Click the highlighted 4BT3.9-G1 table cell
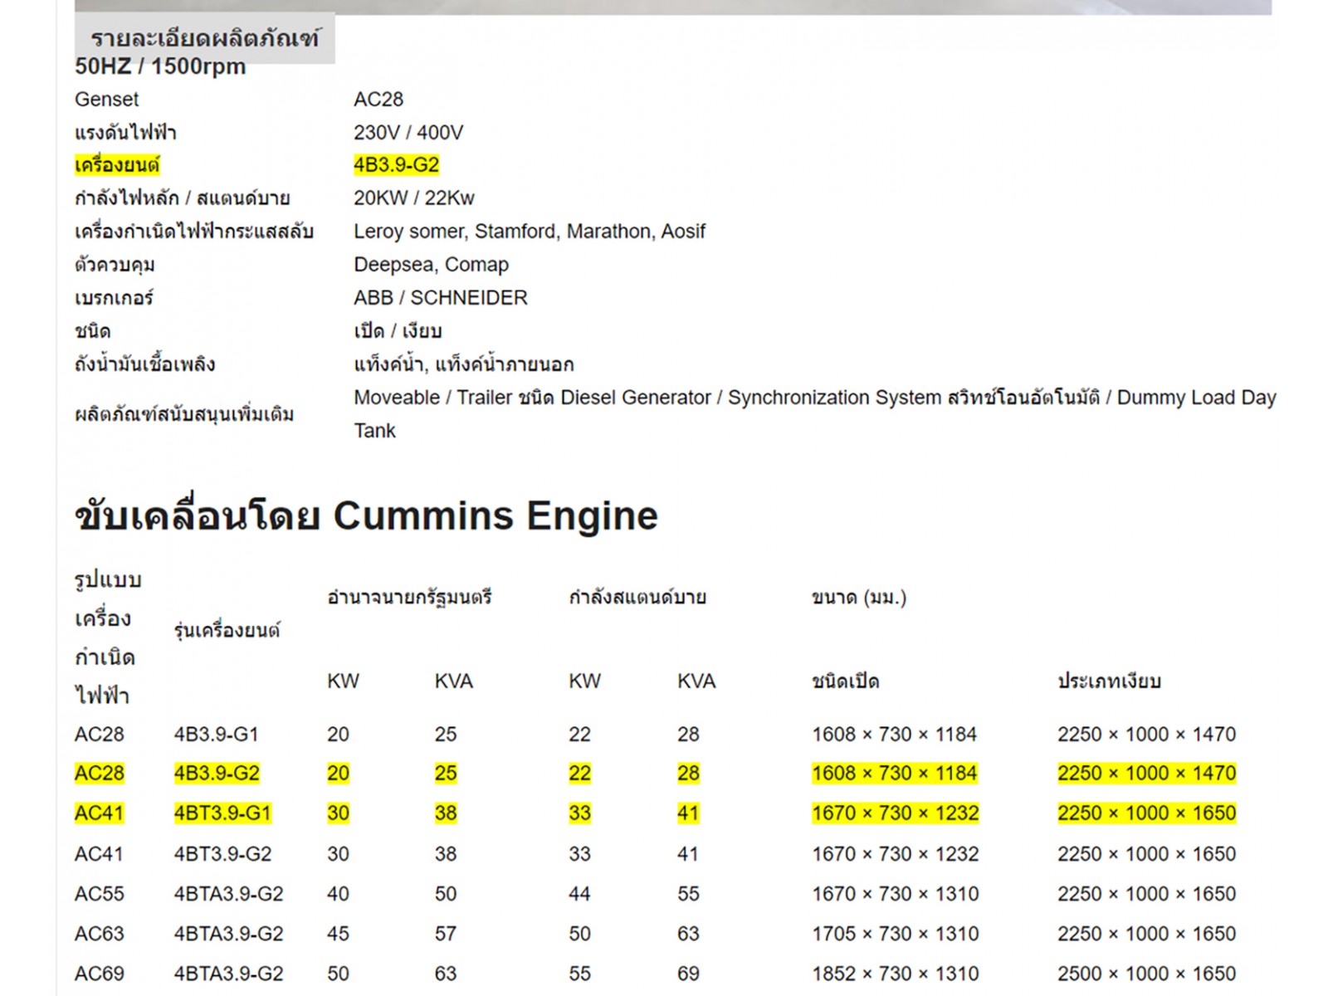This screenshot has width=1328, height=996. (x=222, y=813)
